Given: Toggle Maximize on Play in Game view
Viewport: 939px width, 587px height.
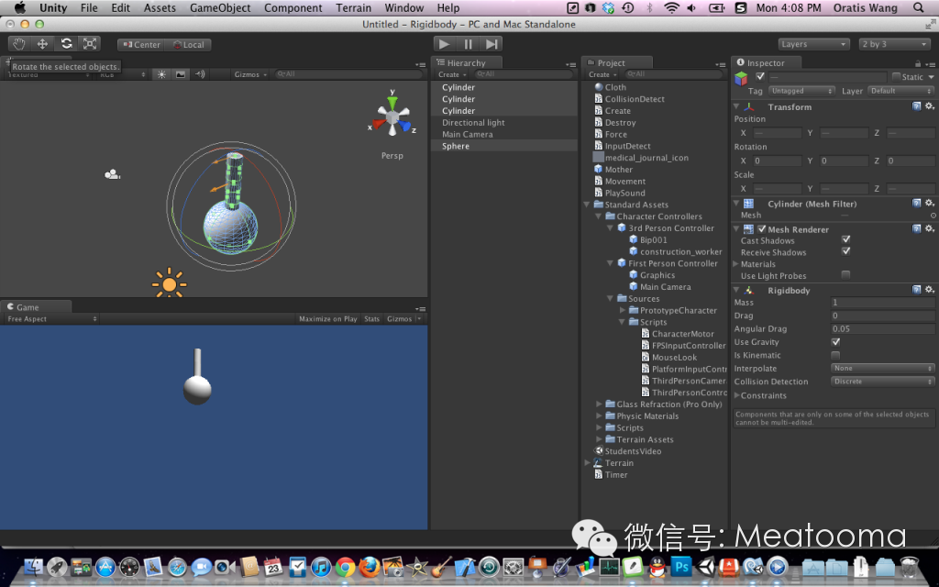Looking at the screenshot, I should [x=327, y=318].
